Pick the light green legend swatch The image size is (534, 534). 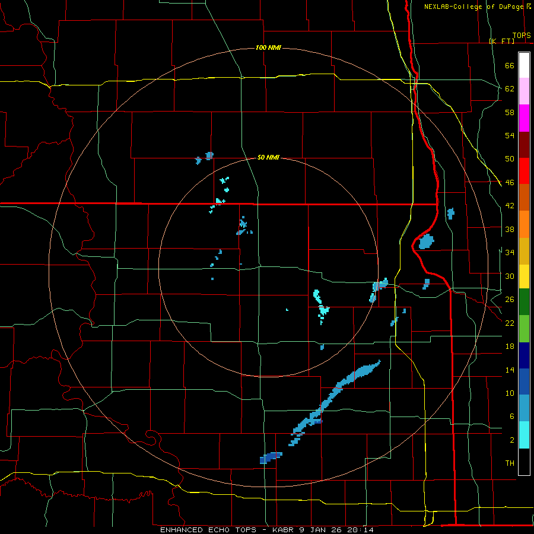[x=524, y=329]
